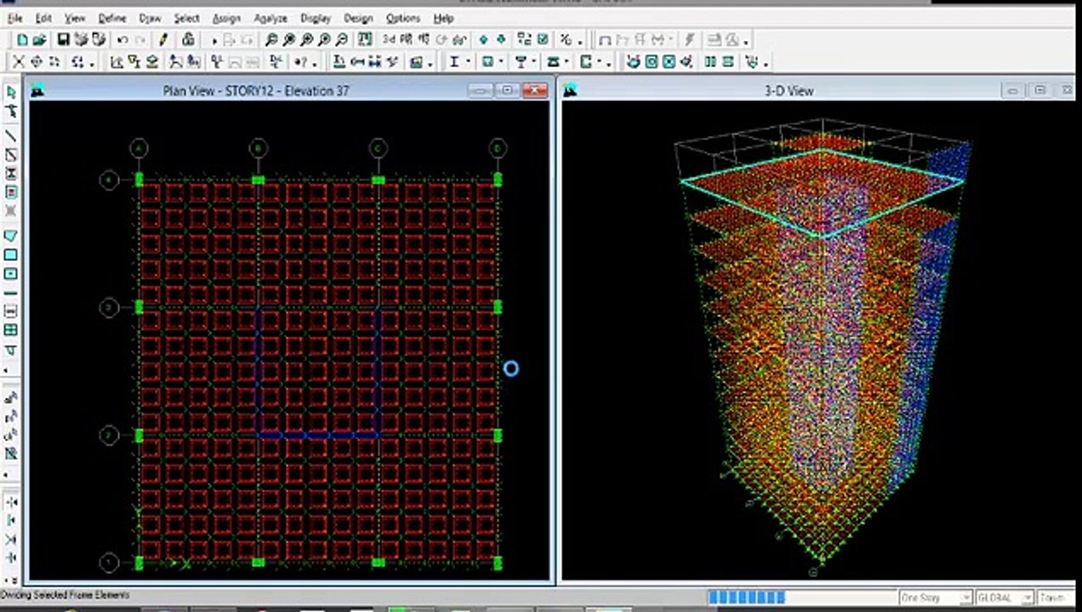Switch to the 3d view toolbar button
Screen dimensions: 1082x612
tap(389, 40)
